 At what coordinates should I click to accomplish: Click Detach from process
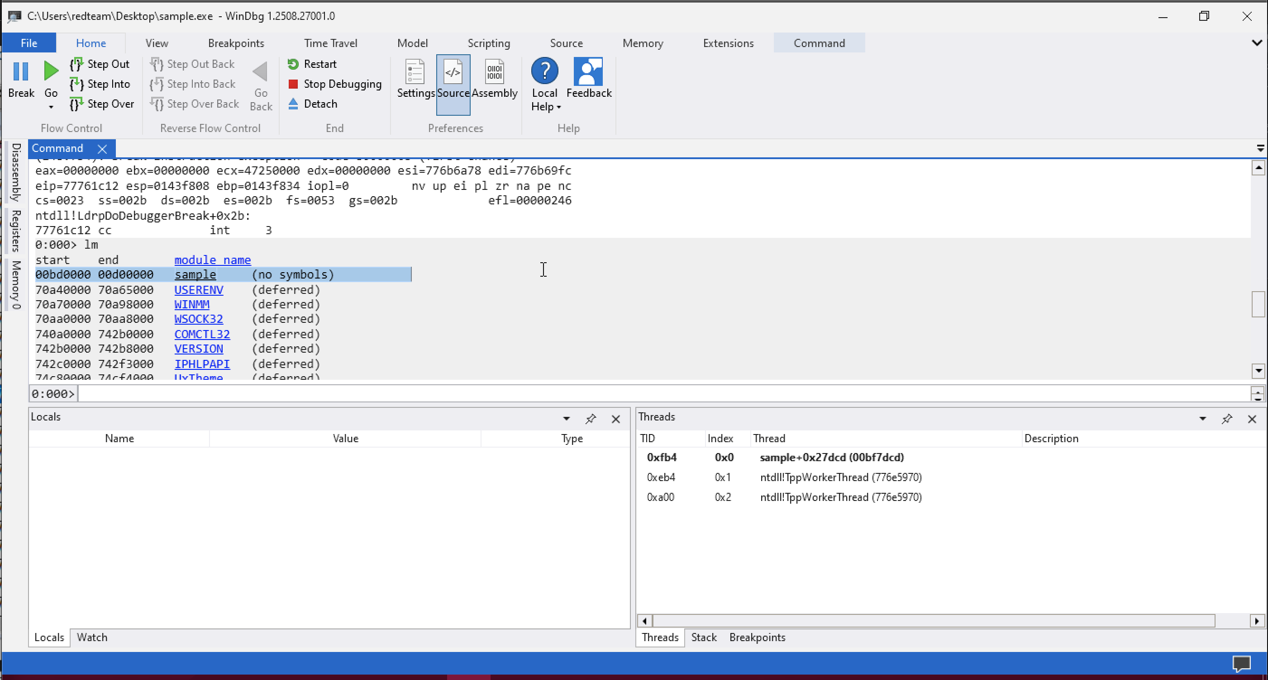(x=313, y=104)
